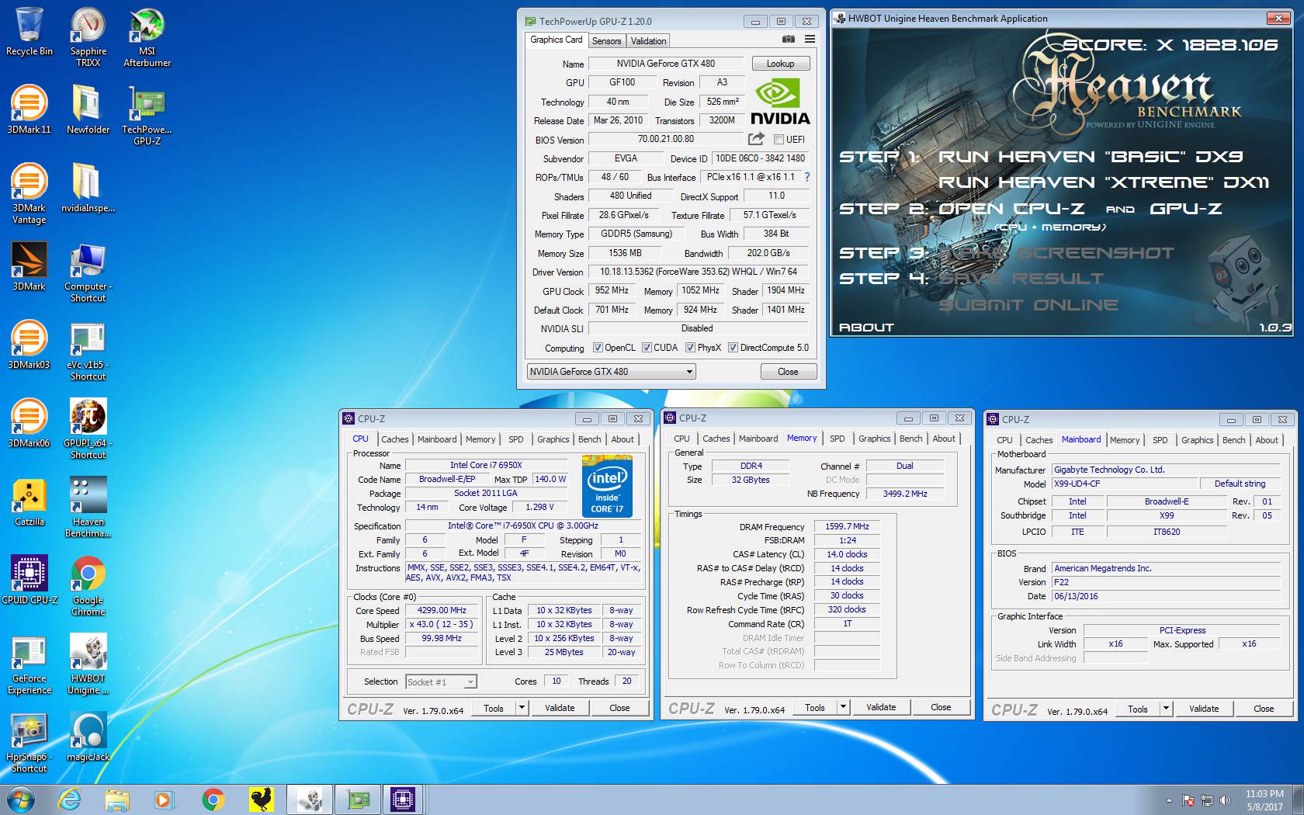Open nvidiaInspector desktop folder
The width and height of the screenshot is (1304, 815).
click(x=88, y=188)
